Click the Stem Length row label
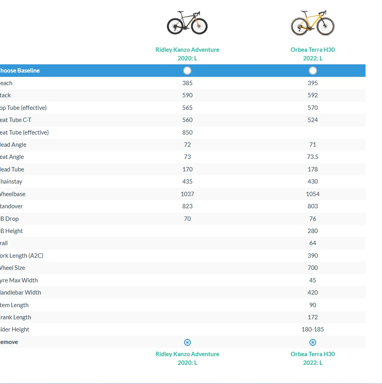Image resolution: width=382 pixels, height=384 pixels. coord(14,305)
